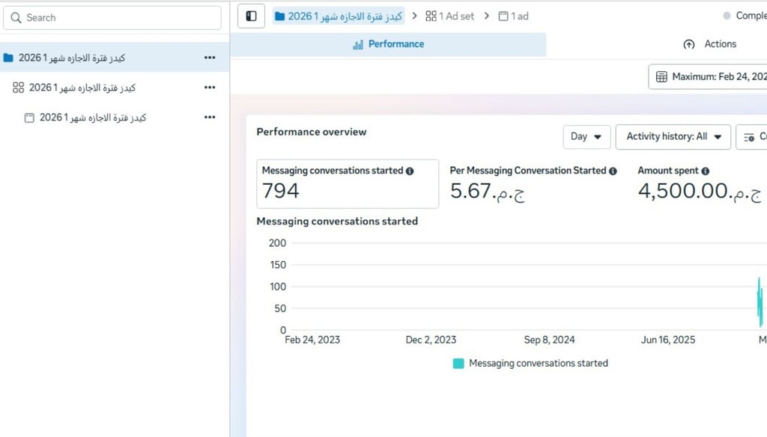The height and width of the screenshot is (437, 767).
Task: Click the search magnifier icon
Action: click(x=16, y=18)
